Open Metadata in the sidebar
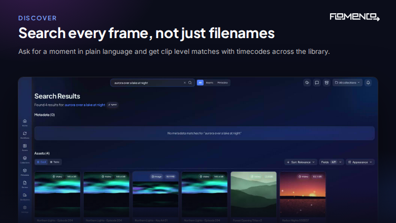 25,172
